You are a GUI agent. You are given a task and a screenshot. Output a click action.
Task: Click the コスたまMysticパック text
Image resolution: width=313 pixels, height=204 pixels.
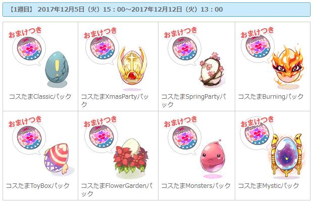point(269,186)
